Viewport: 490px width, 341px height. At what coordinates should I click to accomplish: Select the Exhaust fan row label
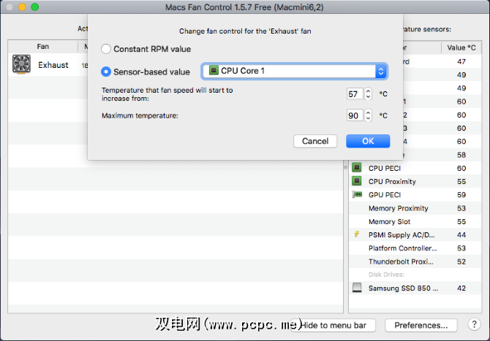click(53, 65)
